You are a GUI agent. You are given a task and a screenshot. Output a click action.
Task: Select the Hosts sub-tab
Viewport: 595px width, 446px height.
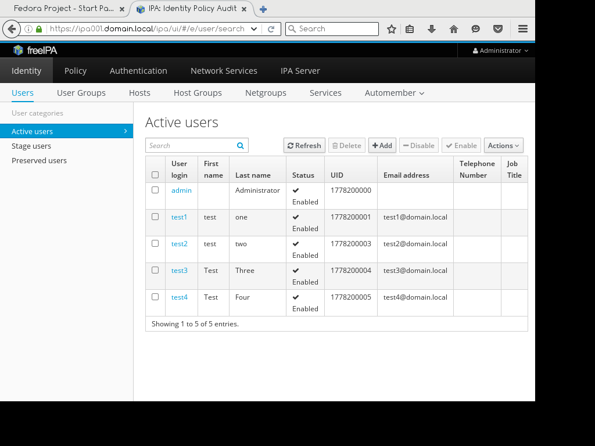pyautogui.click(x=139, y=93)
